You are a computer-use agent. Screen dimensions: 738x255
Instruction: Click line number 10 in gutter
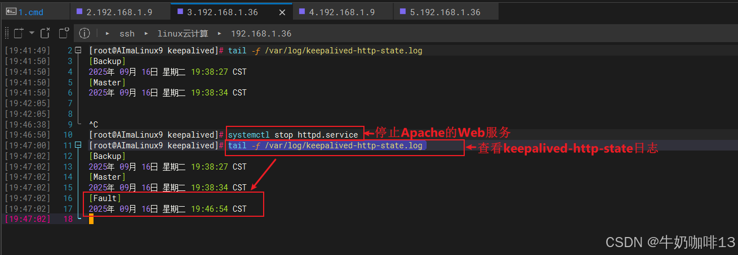(68, 135)
